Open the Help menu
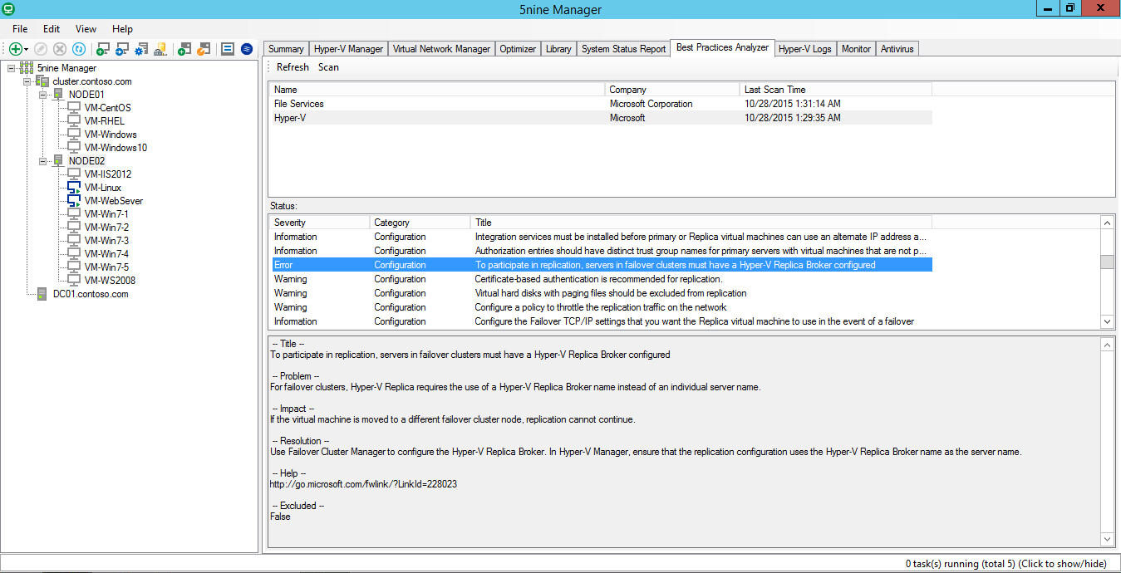This screenshot has height=573, width=1121. 122,29
